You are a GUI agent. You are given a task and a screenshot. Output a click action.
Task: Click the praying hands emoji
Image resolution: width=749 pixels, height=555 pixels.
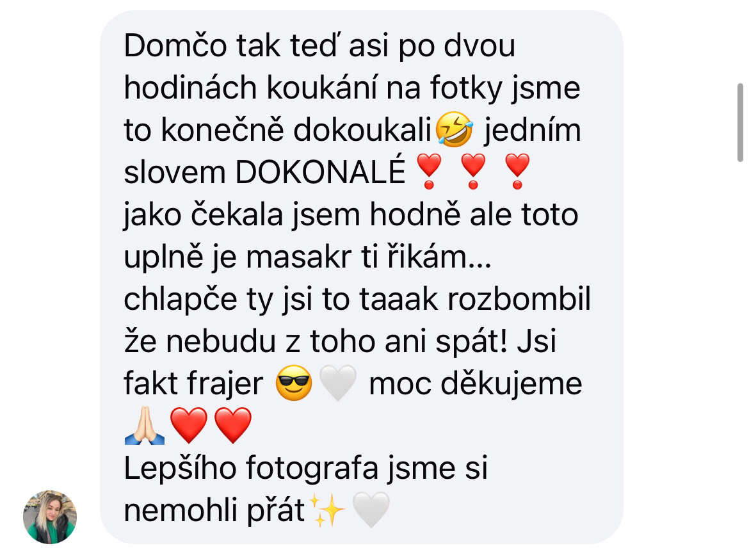(x=145, y=426)
